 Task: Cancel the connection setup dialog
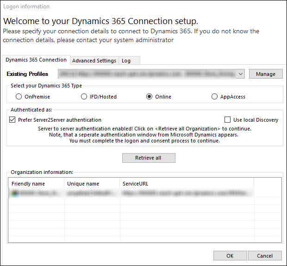pyautogui.click(x=265, y=256)
